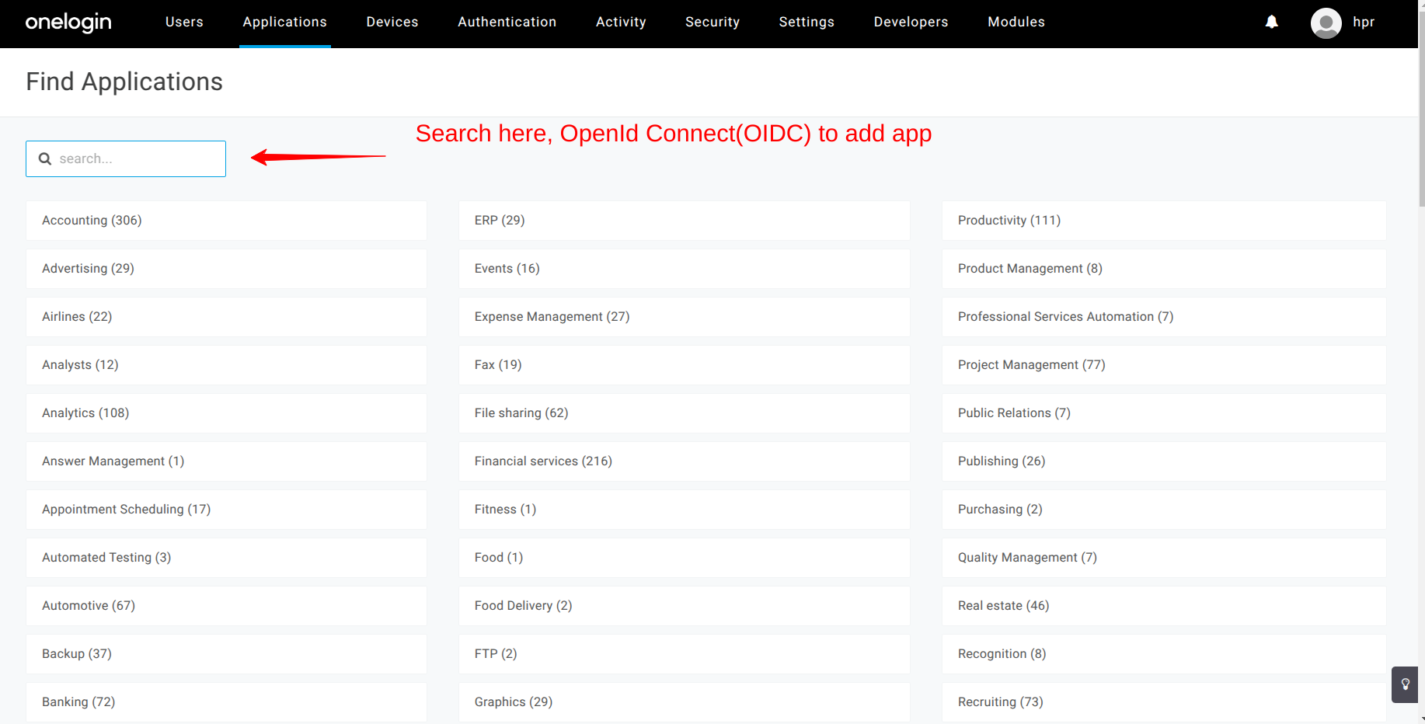Click the OneLogin logo

pyautogui.click(x=68, y=23)
